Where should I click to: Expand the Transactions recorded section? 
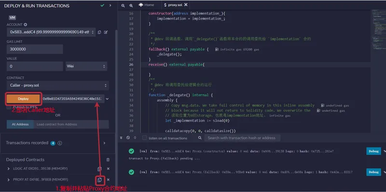coord(104,143)
